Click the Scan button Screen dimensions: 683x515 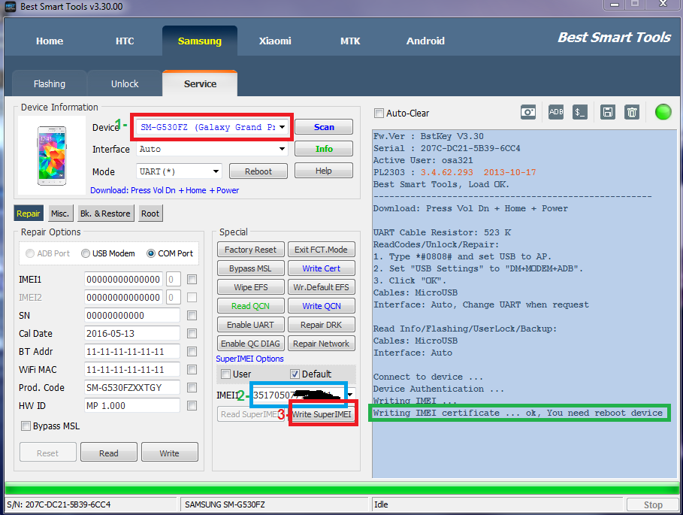(x=324, y=127)
